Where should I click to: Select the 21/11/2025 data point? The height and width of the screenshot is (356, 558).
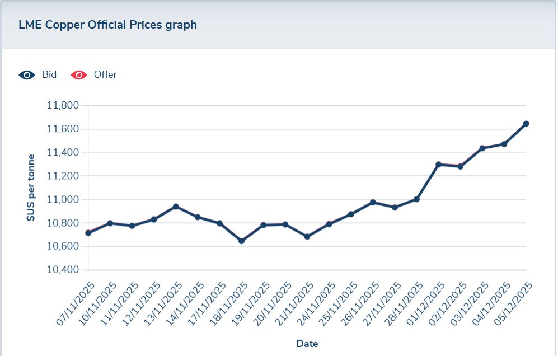tap(307, 237)
